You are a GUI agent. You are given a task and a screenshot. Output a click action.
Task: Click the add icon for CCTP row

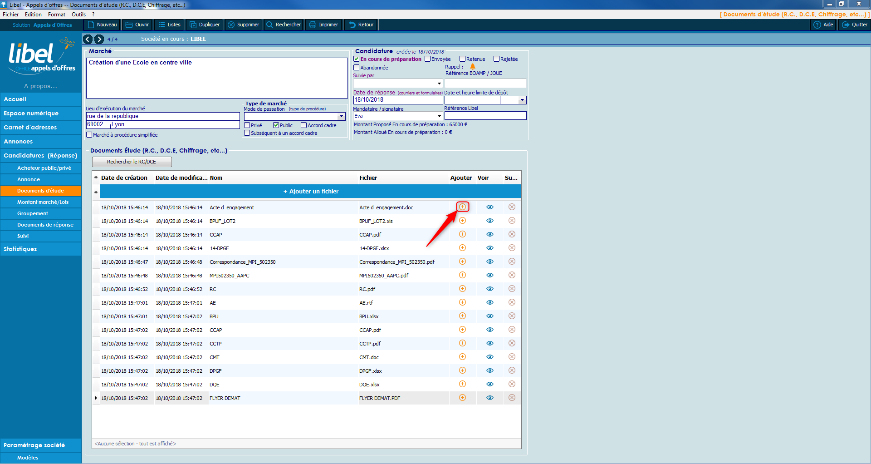[x=462, y=343]
